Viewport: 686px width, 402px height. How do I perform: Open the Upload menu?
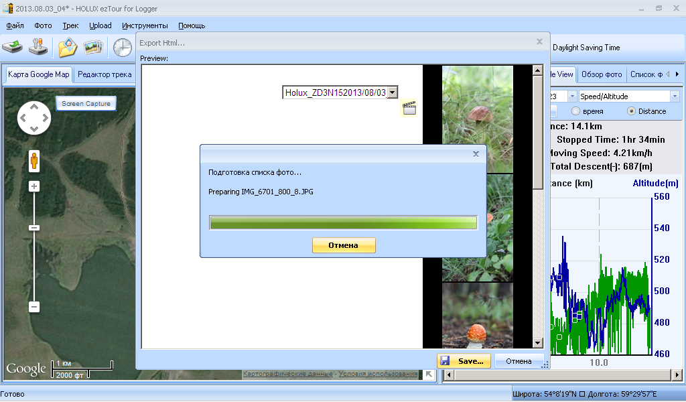100,25
